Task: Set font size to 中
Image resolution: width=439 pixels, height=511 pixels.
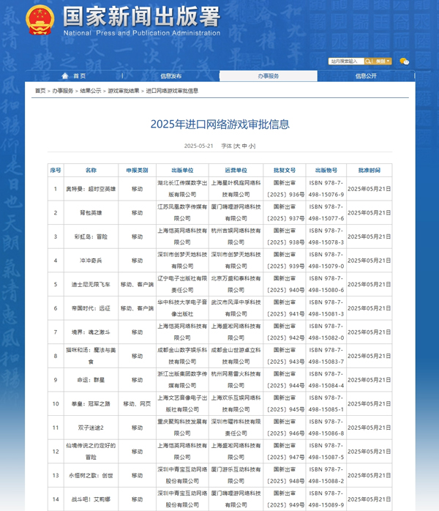Action: 244,146
